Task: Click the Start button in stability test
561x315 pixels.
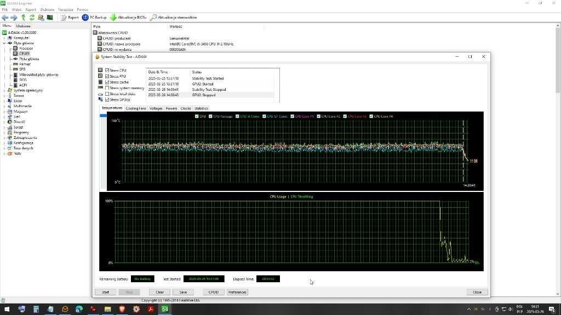Action: coord(106,292)
